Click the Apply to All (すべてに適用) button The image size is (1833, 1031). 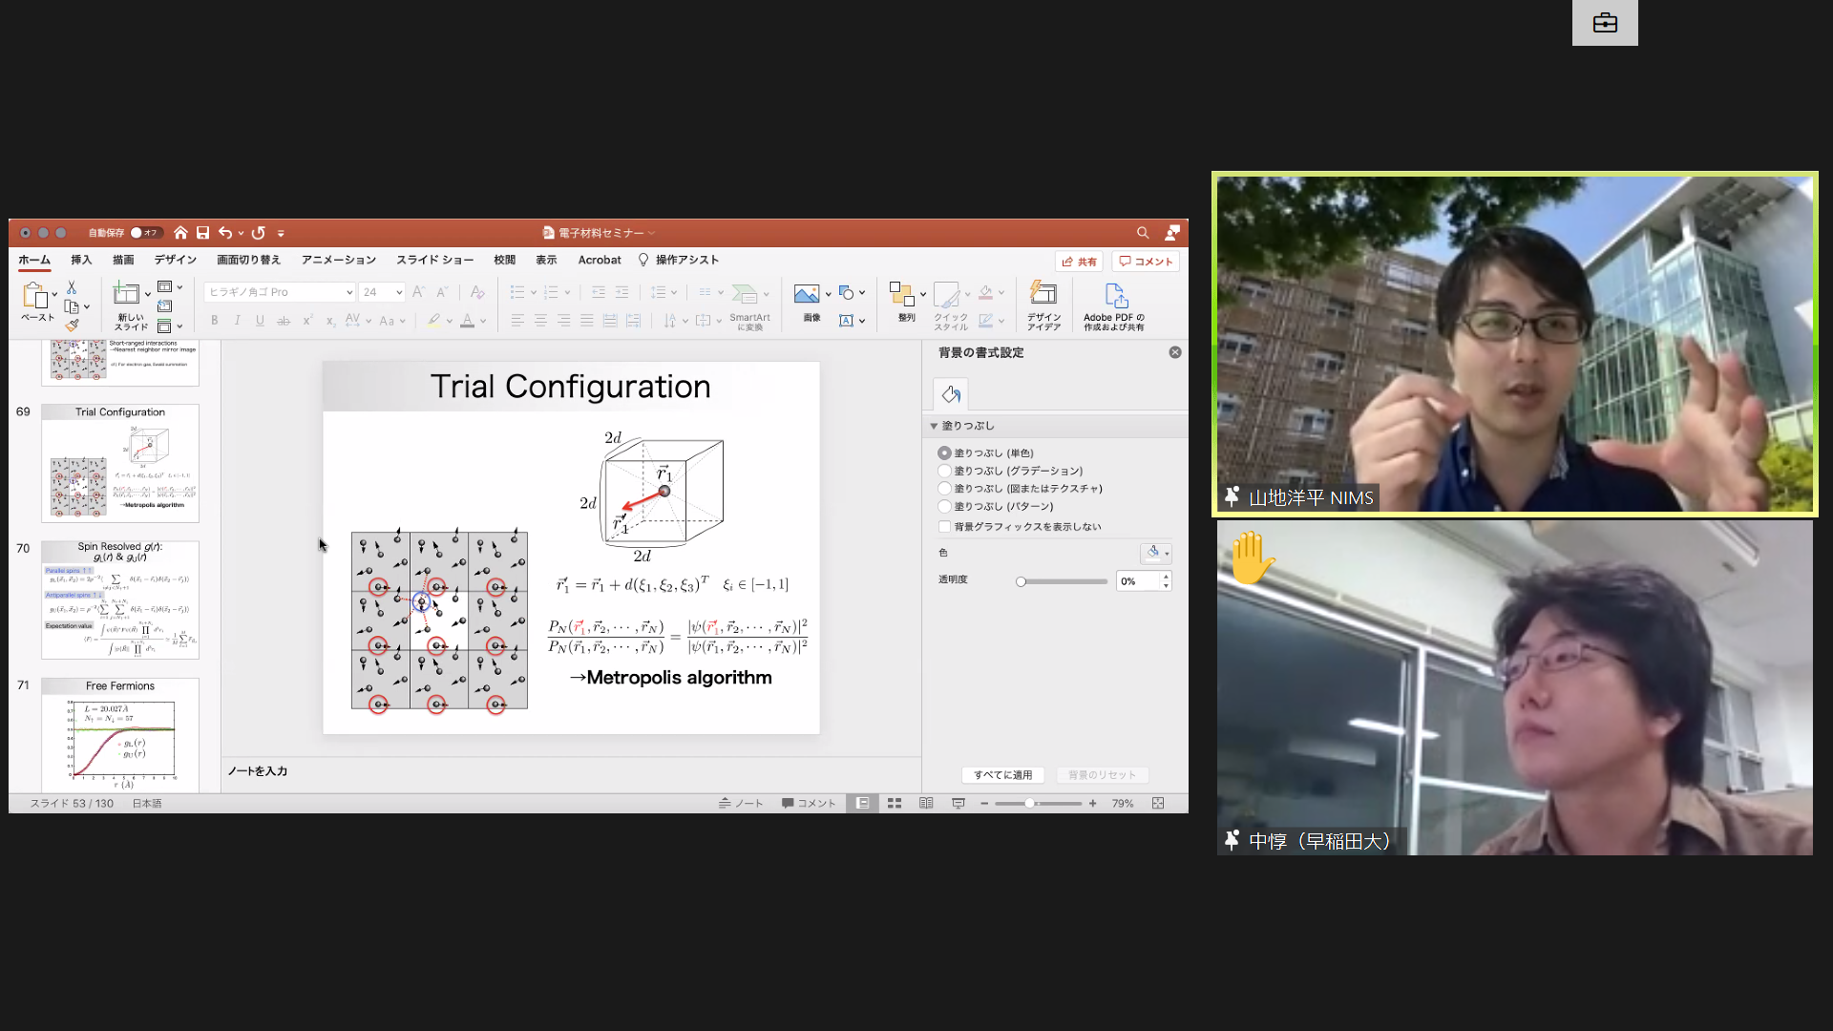(1002, 775)
